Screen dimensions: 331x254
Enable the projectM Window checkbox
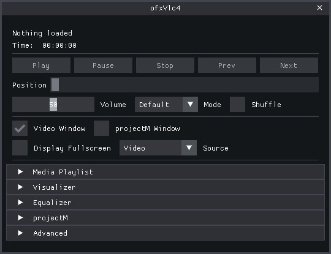pos(101,128)
